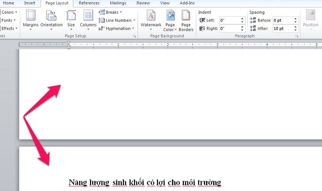Expand the Breaks dropdown arrow
The height and width of the screenshot is (191, 322).
121,12
